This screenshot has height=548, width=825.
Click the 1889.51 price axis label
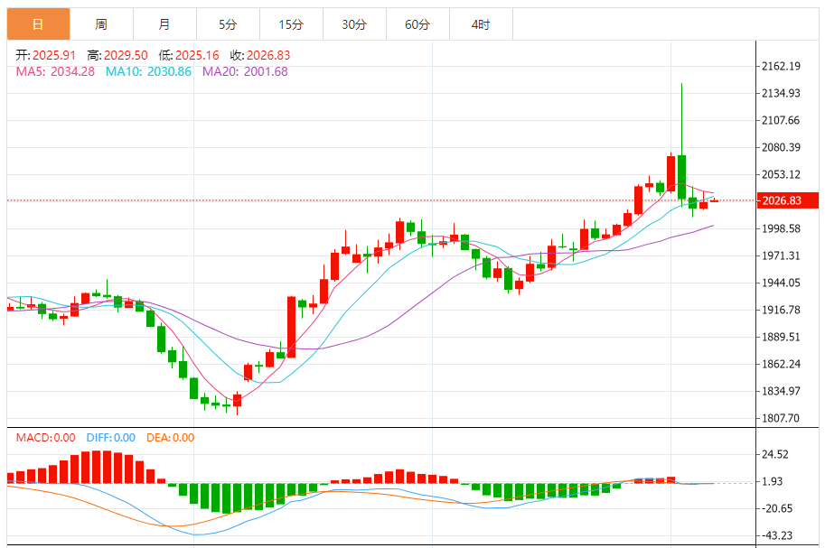(781, 337)
